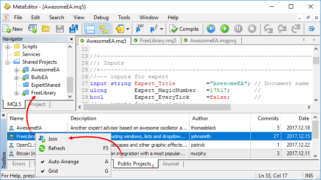This screenshot has width=321, height=180.
Task: Pause debugging
Action: (x=238, y=29)
